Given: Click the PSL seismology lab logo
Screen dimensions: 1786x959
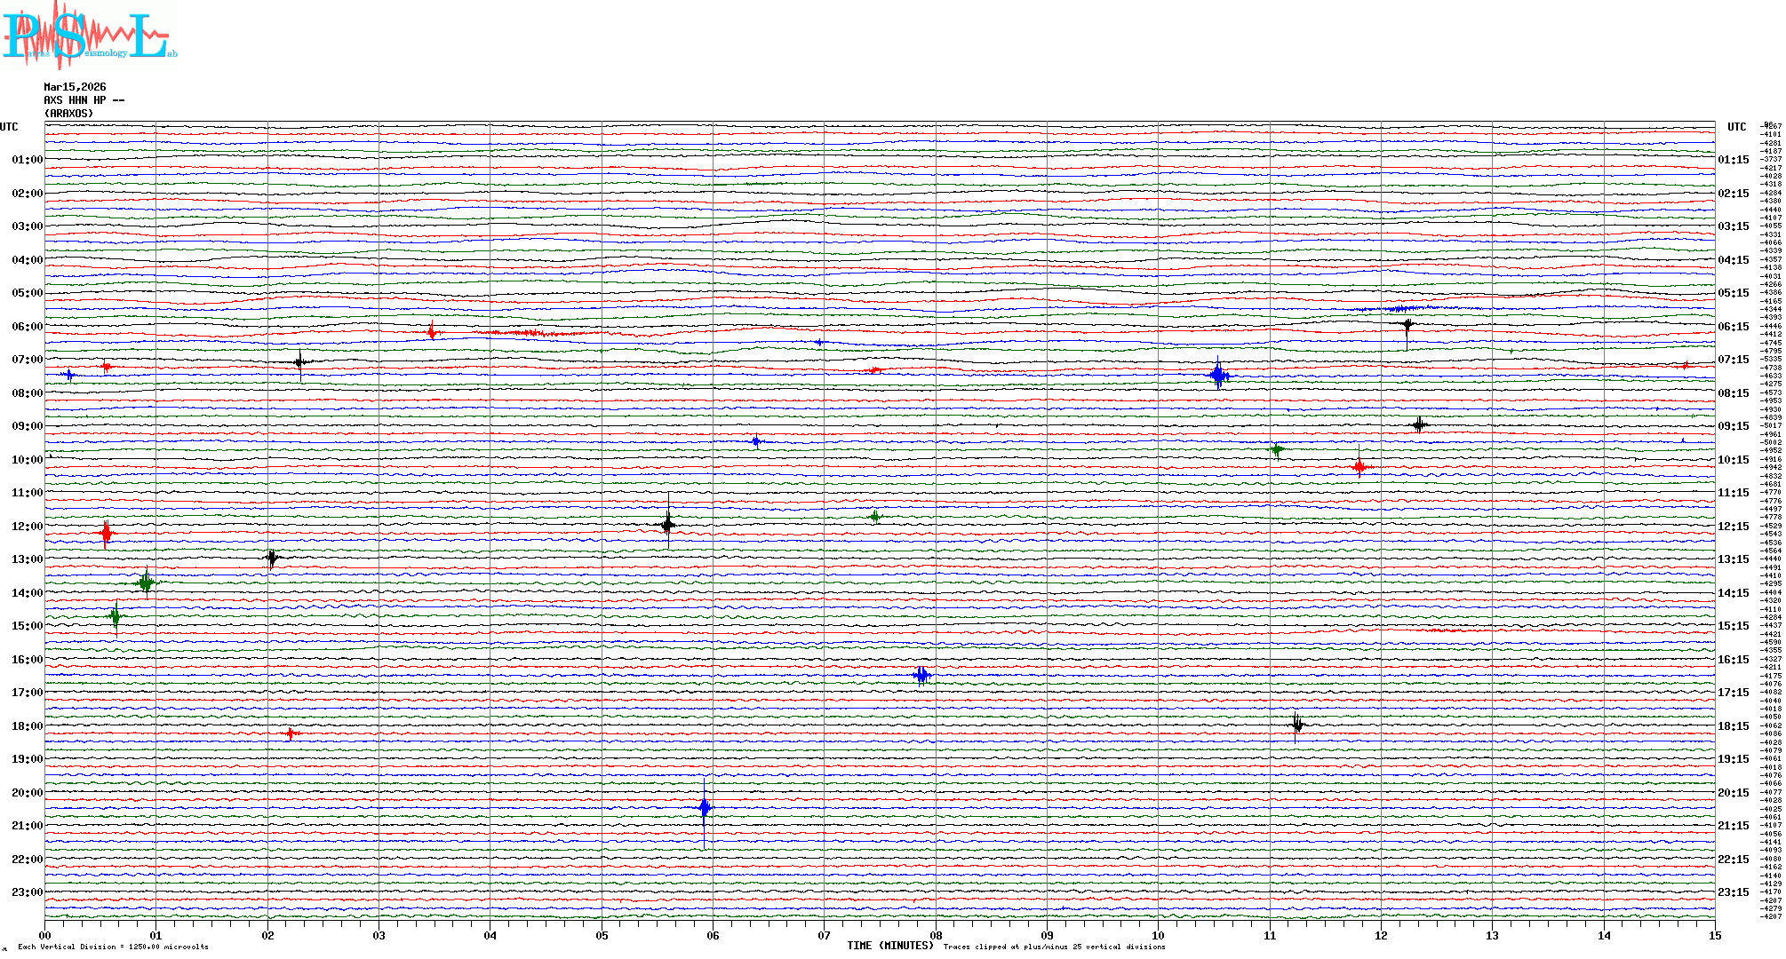Looking at the screenshot, I should click(89, 36).
